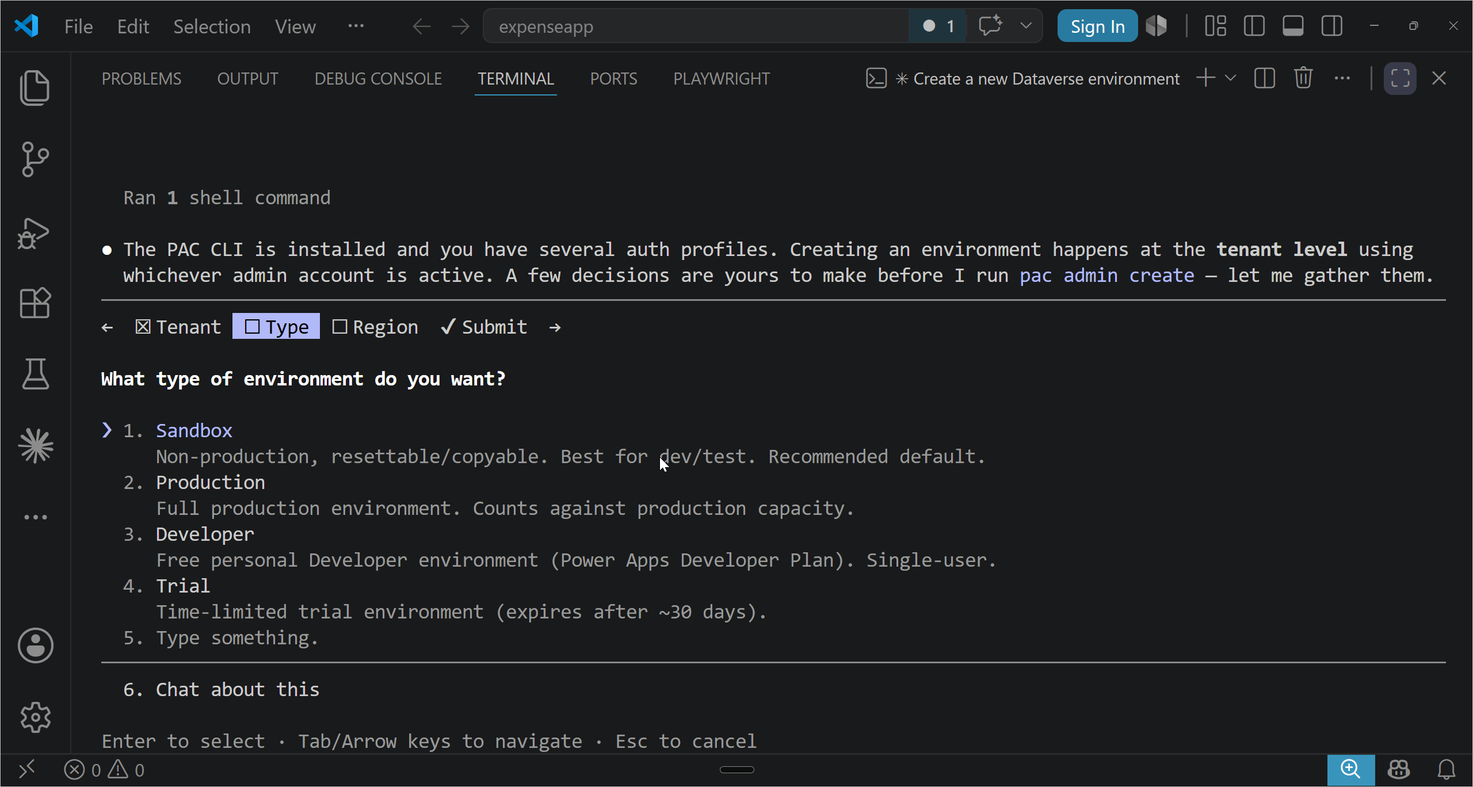This screenshot has height=787, width=1473.
Task: Open the Claude asterisk sidebar icon
Action: pos(36,446)
